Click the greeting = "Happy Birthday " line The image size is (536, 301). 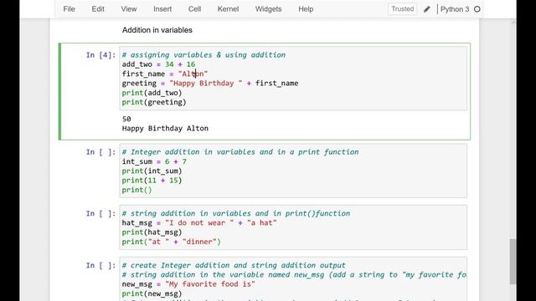(x=210, y=84)
